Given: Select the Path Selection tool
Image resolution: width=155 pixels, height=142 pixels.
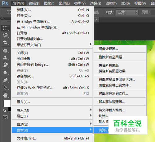Looking at the screenshot, I should click(5, 87).
